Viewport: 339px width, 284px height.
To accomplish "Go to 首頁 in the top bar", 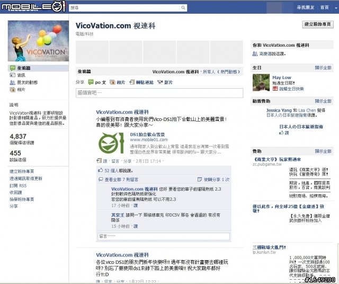I will [x=324, y=7].
